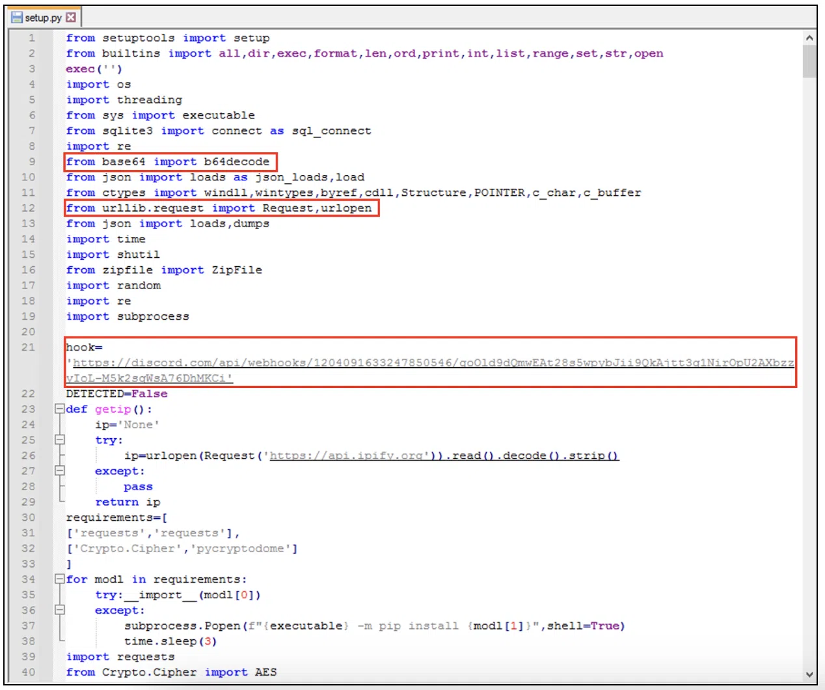This screenshot has height=690, width=825.
Task: Click 'pass' on line 28
Action: click(139, 486)
